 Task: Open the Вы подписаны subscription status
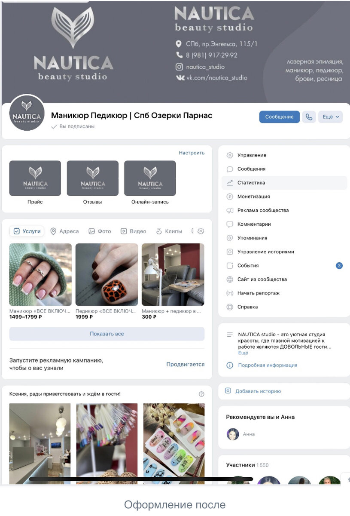[73, 126]
